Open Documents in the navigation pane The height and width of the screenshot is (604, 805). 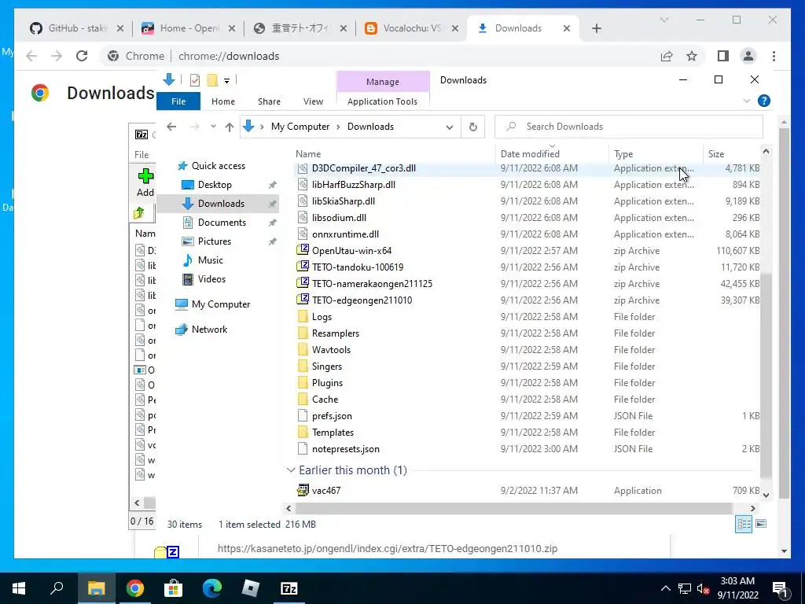222,223
